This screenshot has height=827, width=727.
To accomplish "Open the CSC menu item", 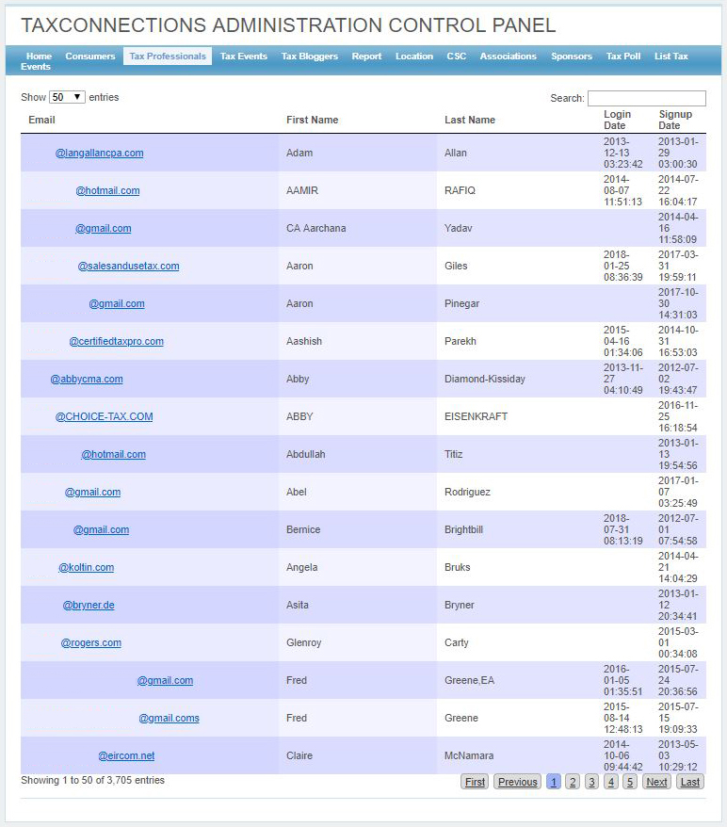I will pyautogui.click(x=457, y=56).
